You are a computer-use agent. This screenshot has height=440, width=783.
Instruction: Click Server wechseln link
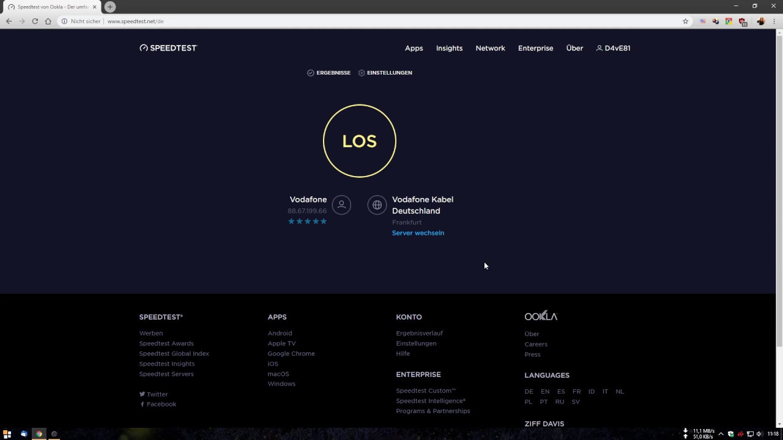[x=418, y=233]
